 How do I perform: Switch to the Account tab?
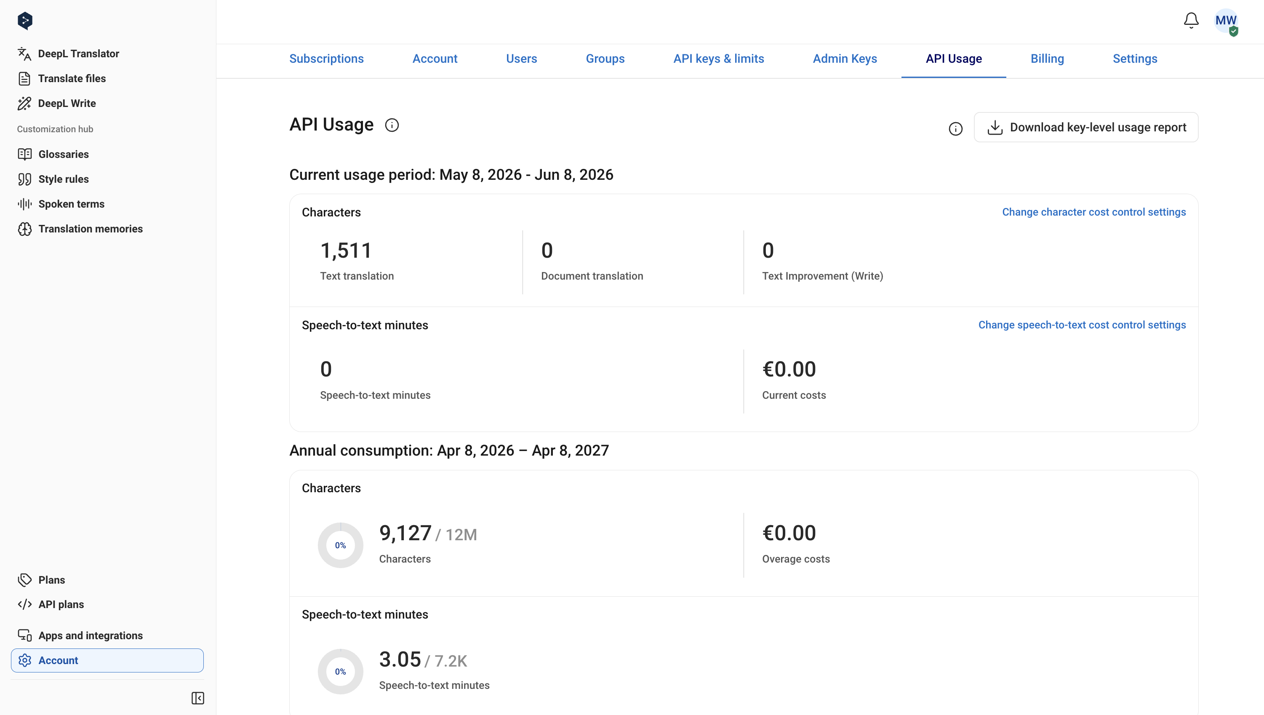point(435,59)
